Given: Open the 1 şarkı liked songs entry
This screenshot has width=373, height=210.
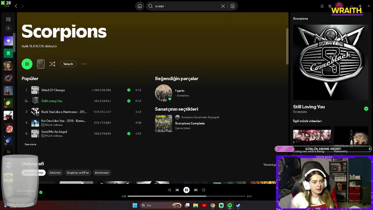Looking at the screenshot, I should [180, 91].
